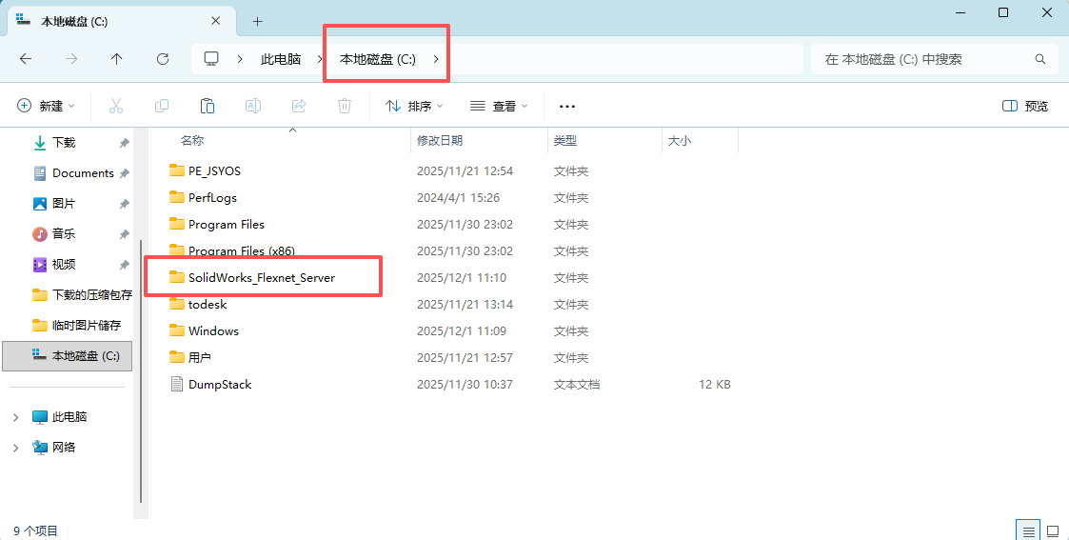Click the search magnifier icon
Viewport: 1069px width, 540px height.
(x=1040, y=59)
